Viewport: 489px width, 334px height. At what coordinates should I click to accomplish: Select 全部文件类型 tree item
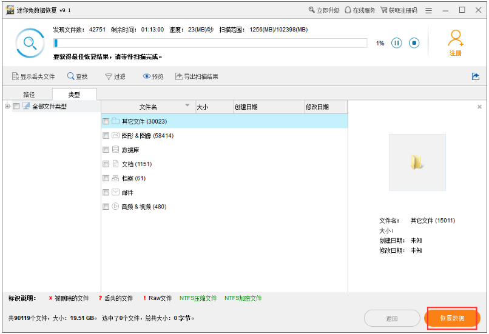click(x=49, y=107)
